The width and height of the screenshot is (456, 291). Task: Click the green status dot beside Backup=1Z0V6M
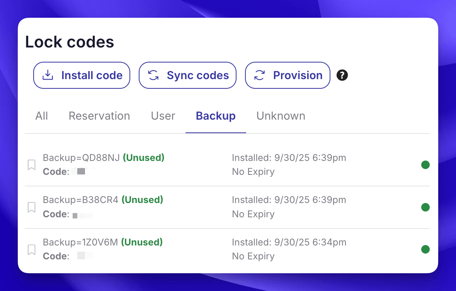point(425,249)
